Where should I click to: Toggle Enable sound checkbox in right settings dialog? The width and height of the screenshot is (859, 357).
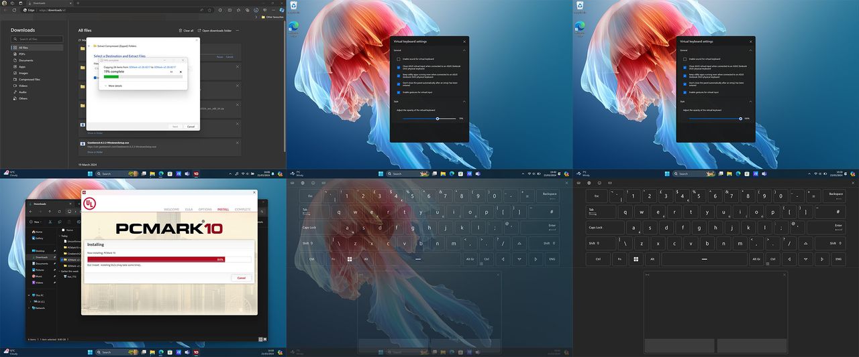pos(685,59)
